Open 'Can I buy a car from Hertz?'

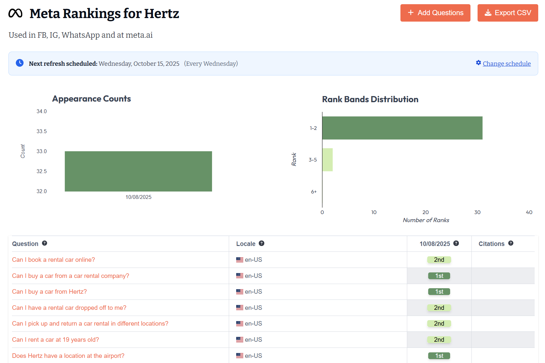click(x=49, y=292)
